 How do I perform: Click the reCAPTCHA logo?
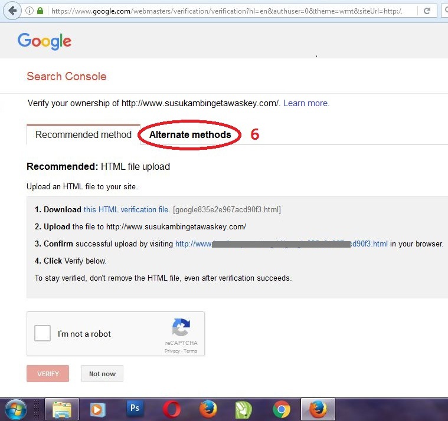point(181,327)
